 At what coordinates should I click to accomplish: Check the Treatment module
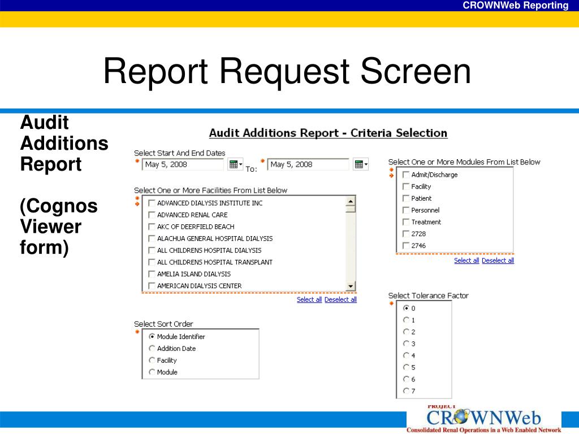tap(406, 222)
